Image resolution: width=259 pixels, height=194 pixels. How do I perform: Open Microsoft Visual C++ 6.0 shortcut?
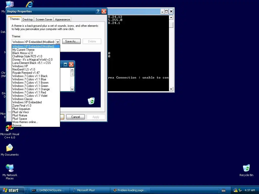click(x=10, y=132)
